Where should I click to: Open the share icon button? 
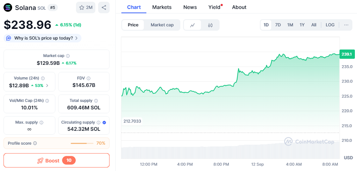(x=104, y=7)
